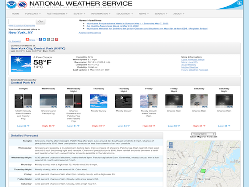
Task: Expand the PAST WEATHER menu
Action: coord(57,14)
